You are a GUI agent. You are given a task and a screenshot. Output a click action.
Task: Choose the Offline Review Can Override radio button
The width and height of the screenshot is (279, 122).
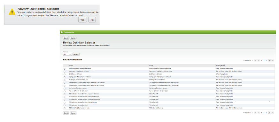[65, 83]
